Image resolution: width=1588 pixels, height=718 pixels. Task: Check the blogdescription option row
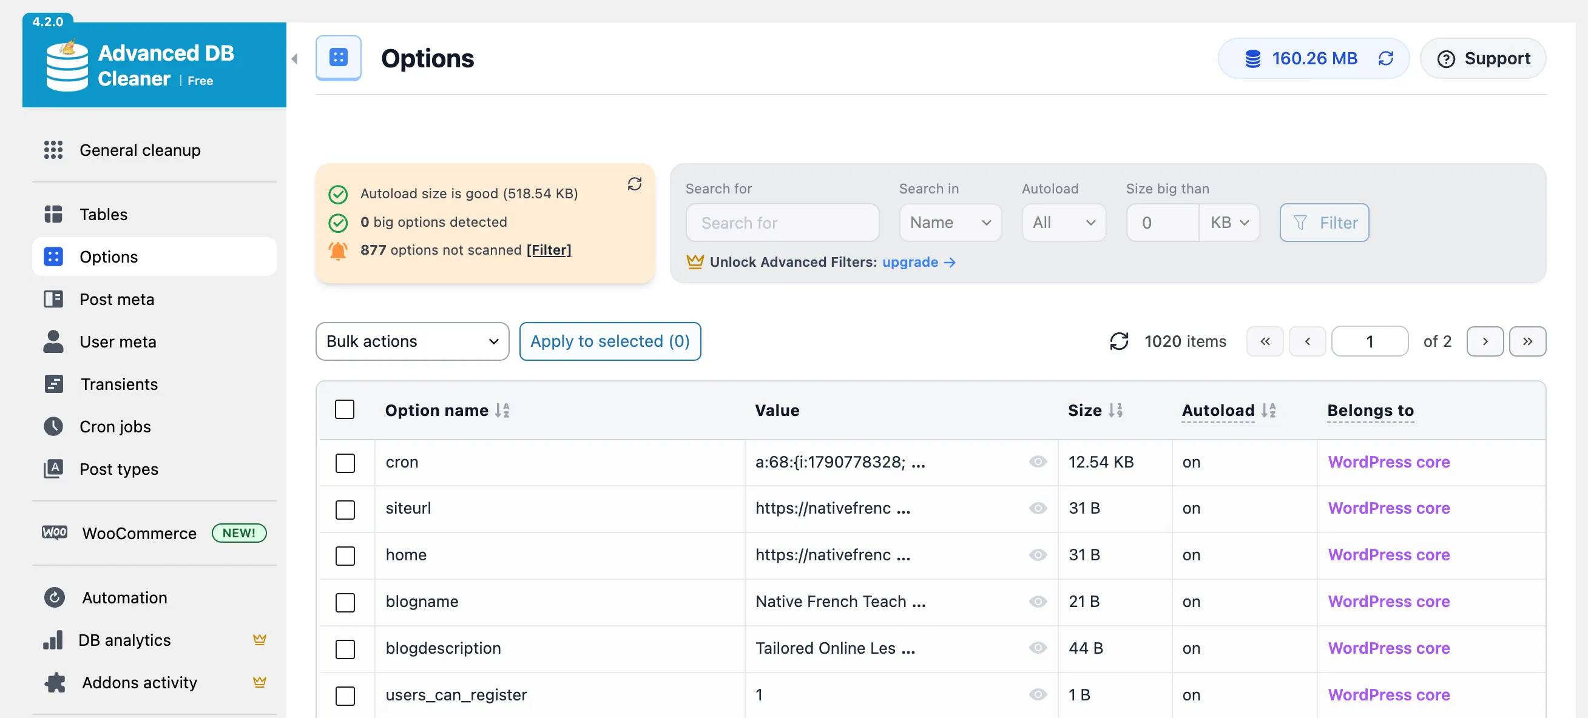pos(345,649)
